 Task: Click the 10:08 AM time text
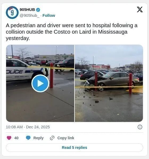pyautogui.click(x=14, y=127)
